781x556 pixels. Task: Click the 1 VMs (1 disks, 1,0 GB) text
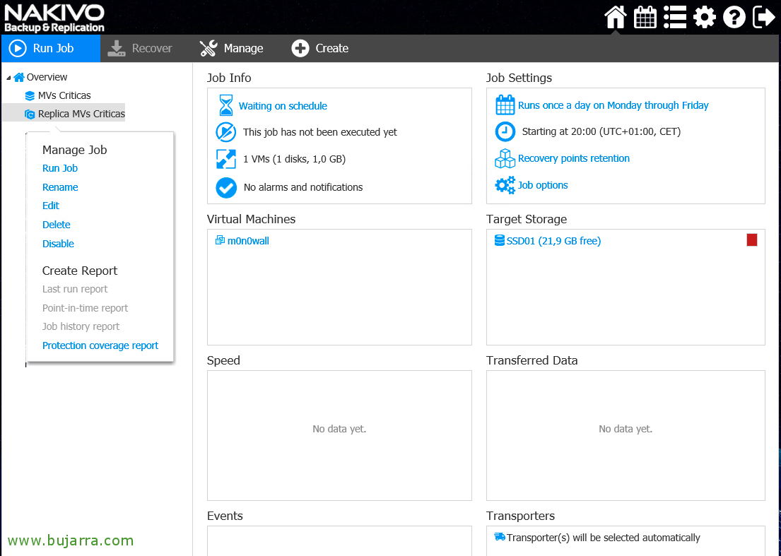[x=294, y=159]
